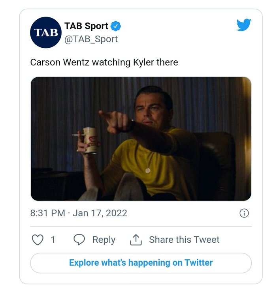Click the Carson Wentz tweet text
277x296 pixels.
point(104,62)
